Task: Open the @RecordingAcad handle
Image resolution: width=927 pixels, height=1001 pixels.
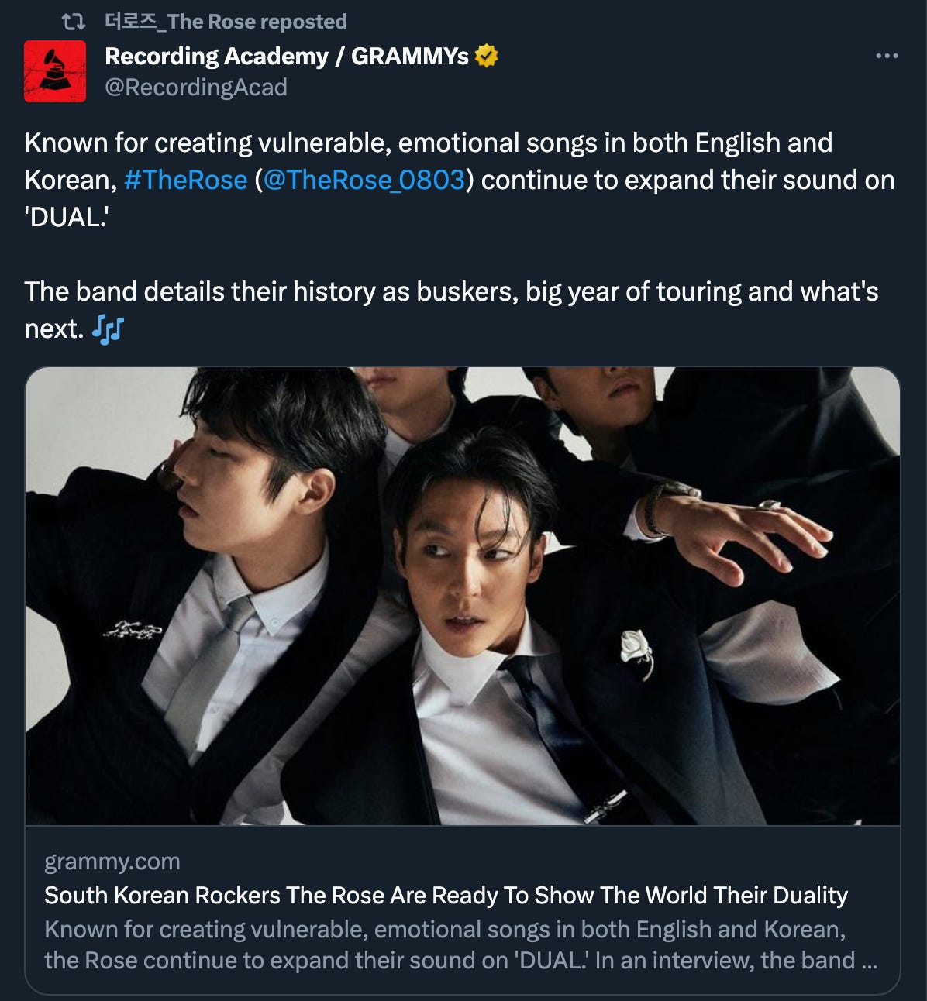Action: (196, 87)
